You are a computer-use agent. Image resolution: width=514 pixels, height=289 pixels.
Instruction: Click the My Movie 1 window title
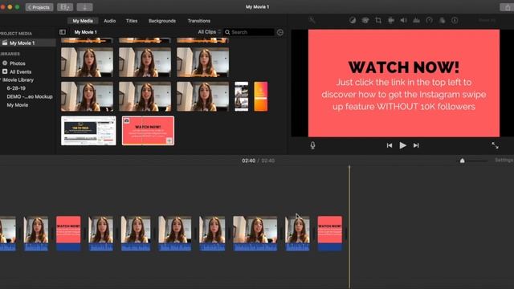257,7
